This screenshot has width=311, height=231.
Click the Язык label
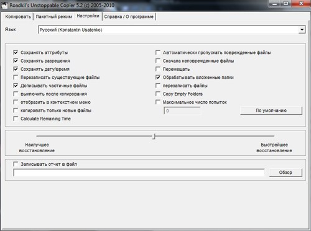(11, 30)
